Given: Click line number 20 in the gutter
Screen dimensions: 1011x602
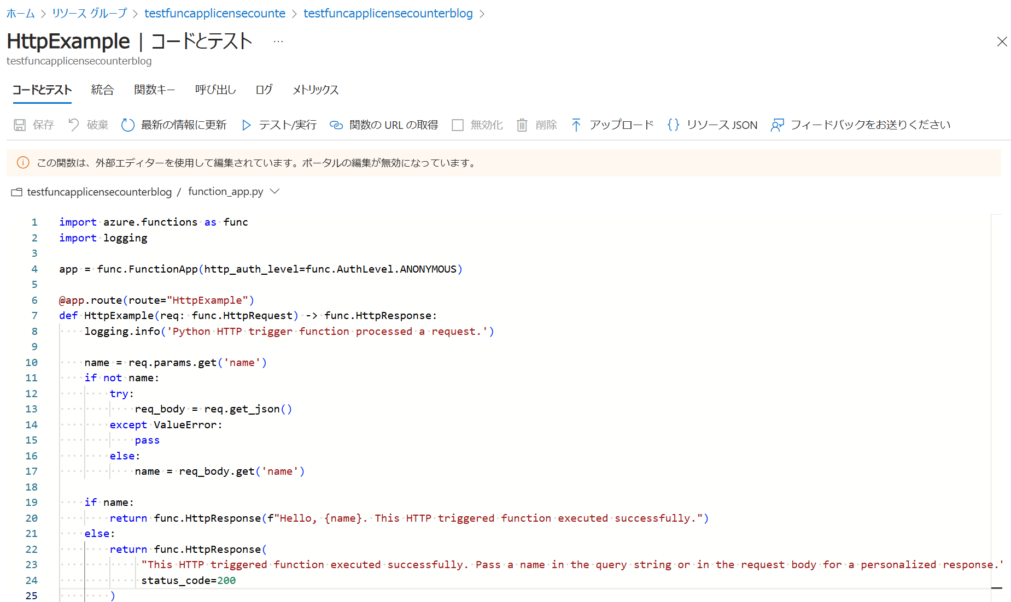Looking at the screenshot, I should point(32,518).
